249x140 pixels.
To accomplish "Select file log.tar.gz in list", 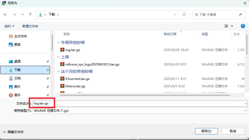I will click(73, 50).
